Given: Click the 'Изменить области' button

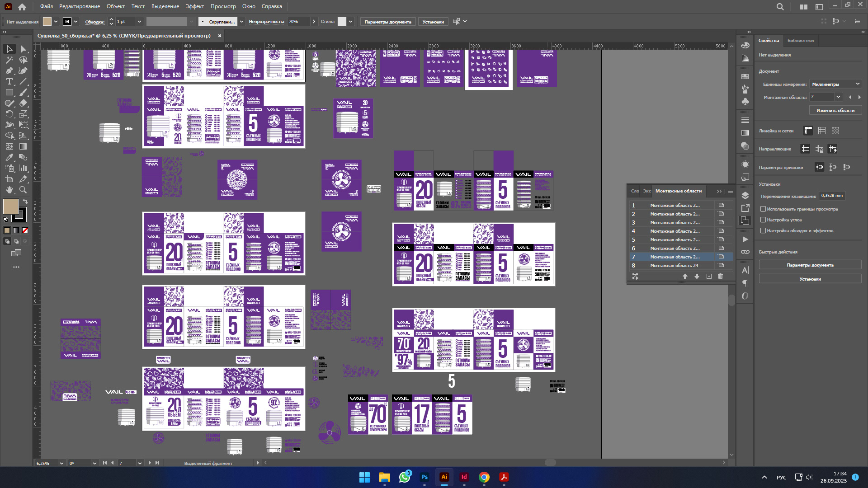Looking at the screenshot, I should 835,110.
